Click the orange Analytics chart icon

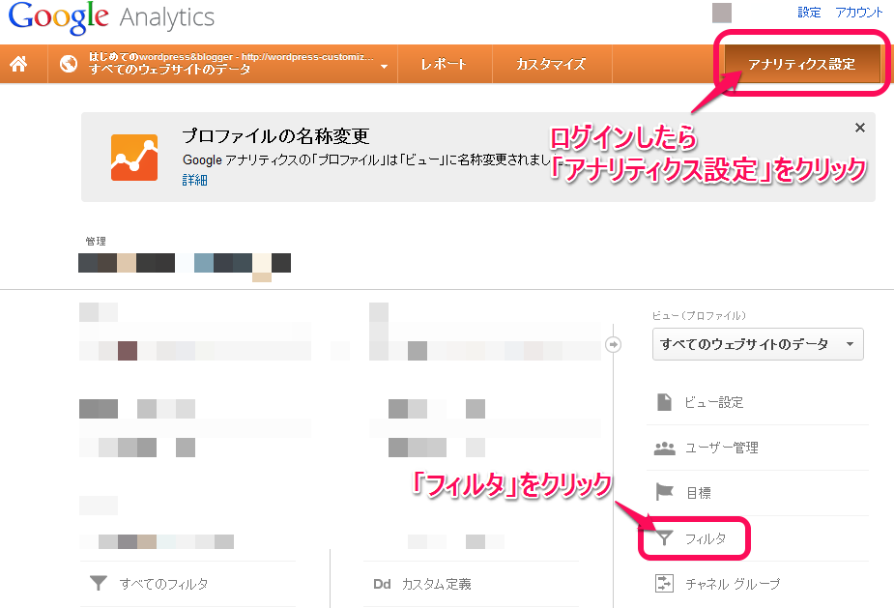[134, 158]
